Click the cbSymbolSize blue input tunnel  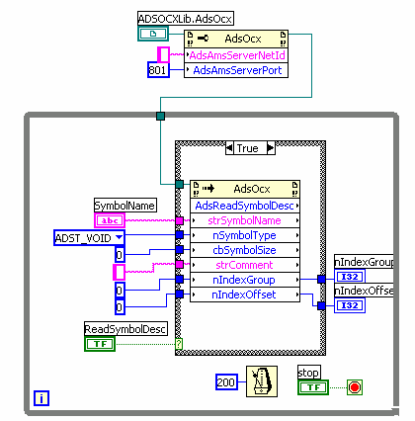click(x=179, y=250)
